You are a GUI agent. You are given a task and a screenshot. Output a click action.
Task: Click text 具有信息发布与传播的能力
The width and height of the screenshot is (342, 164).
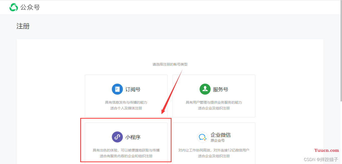point(126,102)
